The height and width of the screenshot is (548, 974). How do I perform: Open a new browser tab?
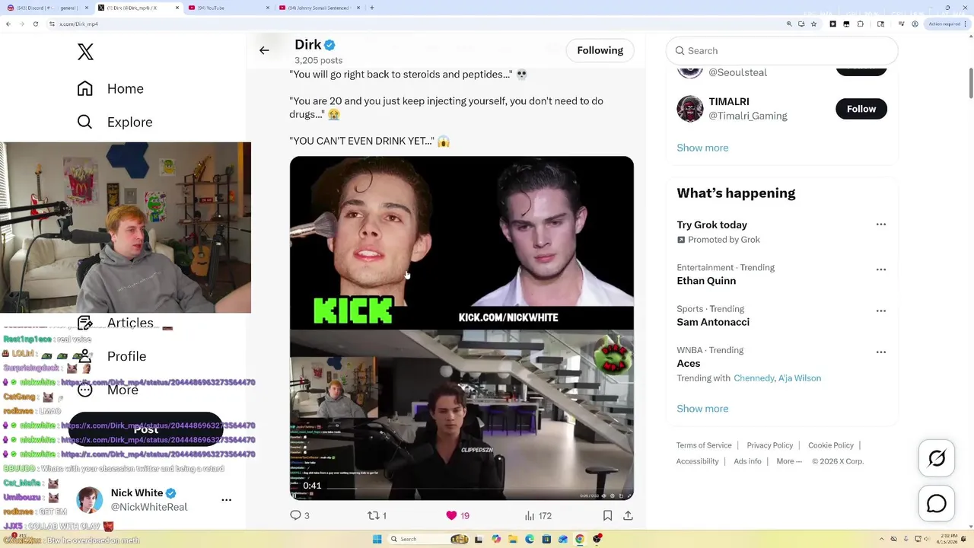[x=371, y=8]
